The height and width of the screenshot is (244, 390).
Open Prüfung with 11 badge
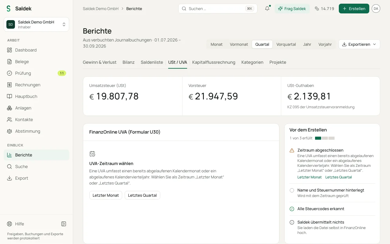(x=36, y=73)
